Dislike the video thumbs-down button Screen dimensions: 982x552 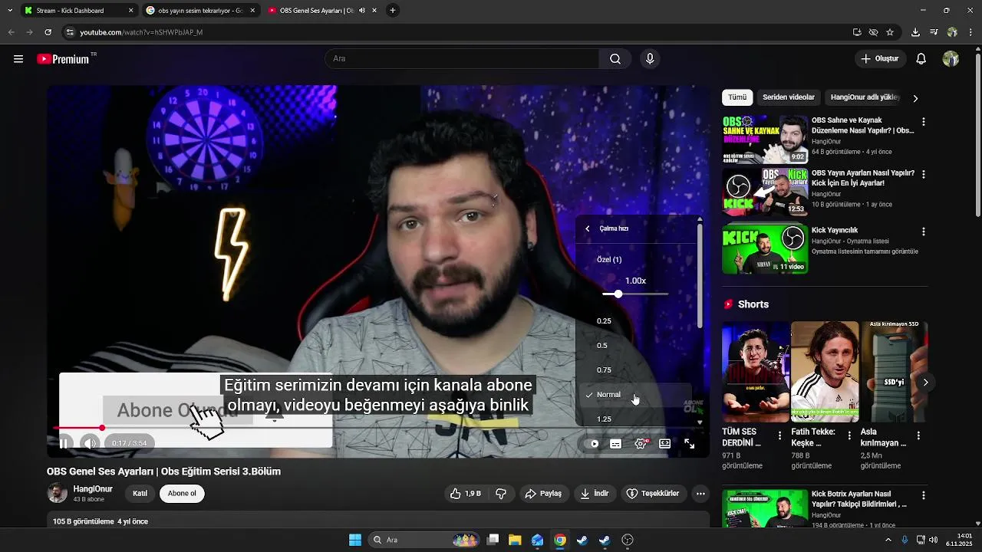coord(501,494)
